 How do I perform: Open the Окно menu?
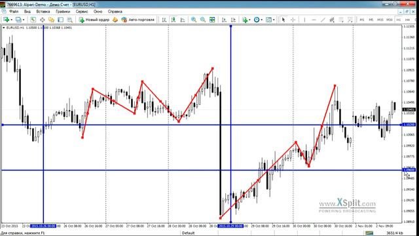[98, 12]
